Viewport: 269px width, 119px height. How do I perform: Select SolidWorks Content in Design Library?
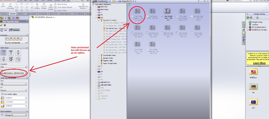click(259, 30)
